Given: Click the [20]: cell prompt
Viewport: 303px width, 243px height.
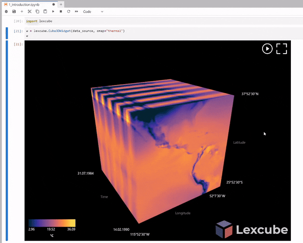Looking at the screenshot, I should (x=18, y=21).
